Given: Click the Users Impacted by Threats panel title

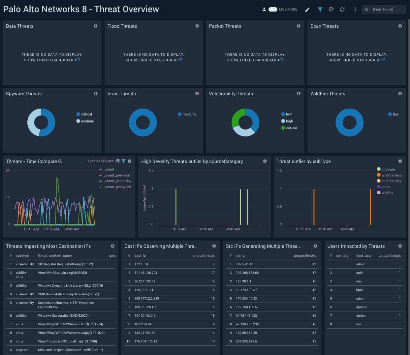Looking at the screenshot, I should click(x=356, y=246).
